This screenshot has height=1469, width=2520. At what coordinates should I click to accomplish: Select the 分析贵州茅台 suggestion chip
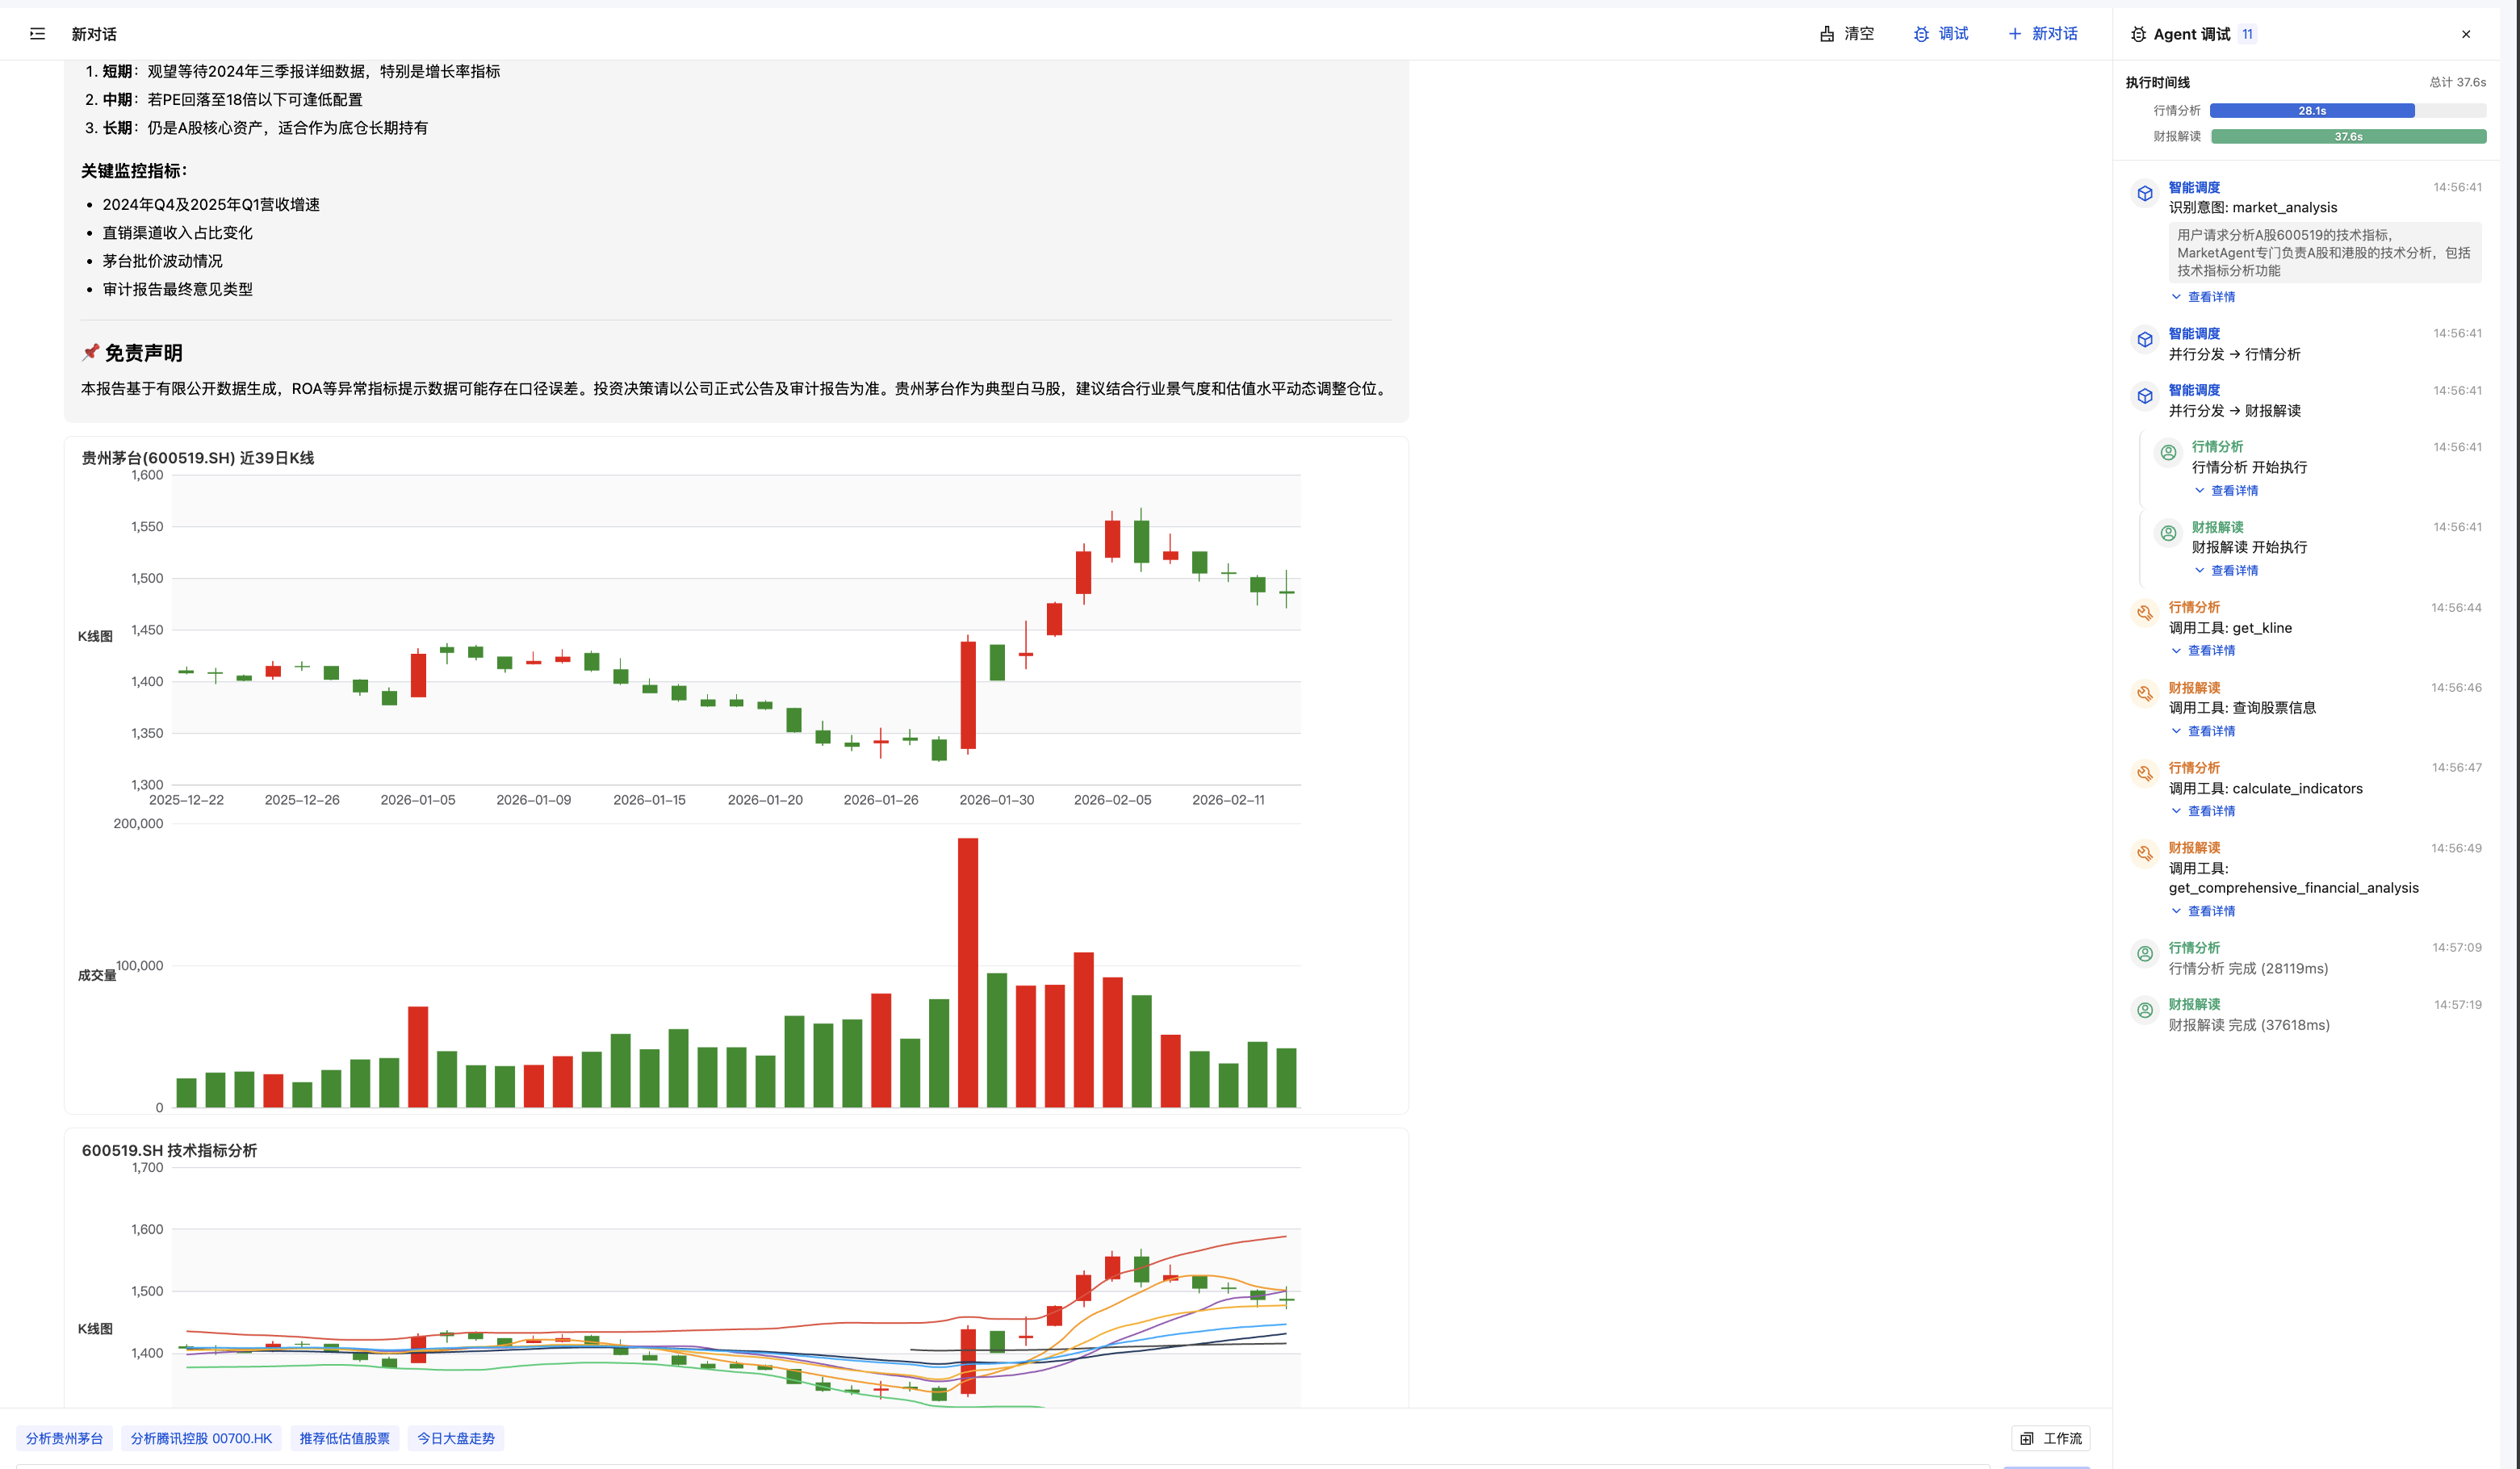point(65,1438)
